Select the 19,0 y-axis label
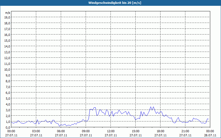This screenshot has height=138, width=221. 7,17
